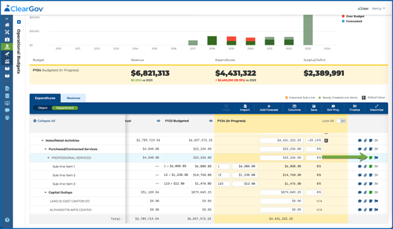Toggle the Lock All switch
Screen dimensions: 393x229
341,121
